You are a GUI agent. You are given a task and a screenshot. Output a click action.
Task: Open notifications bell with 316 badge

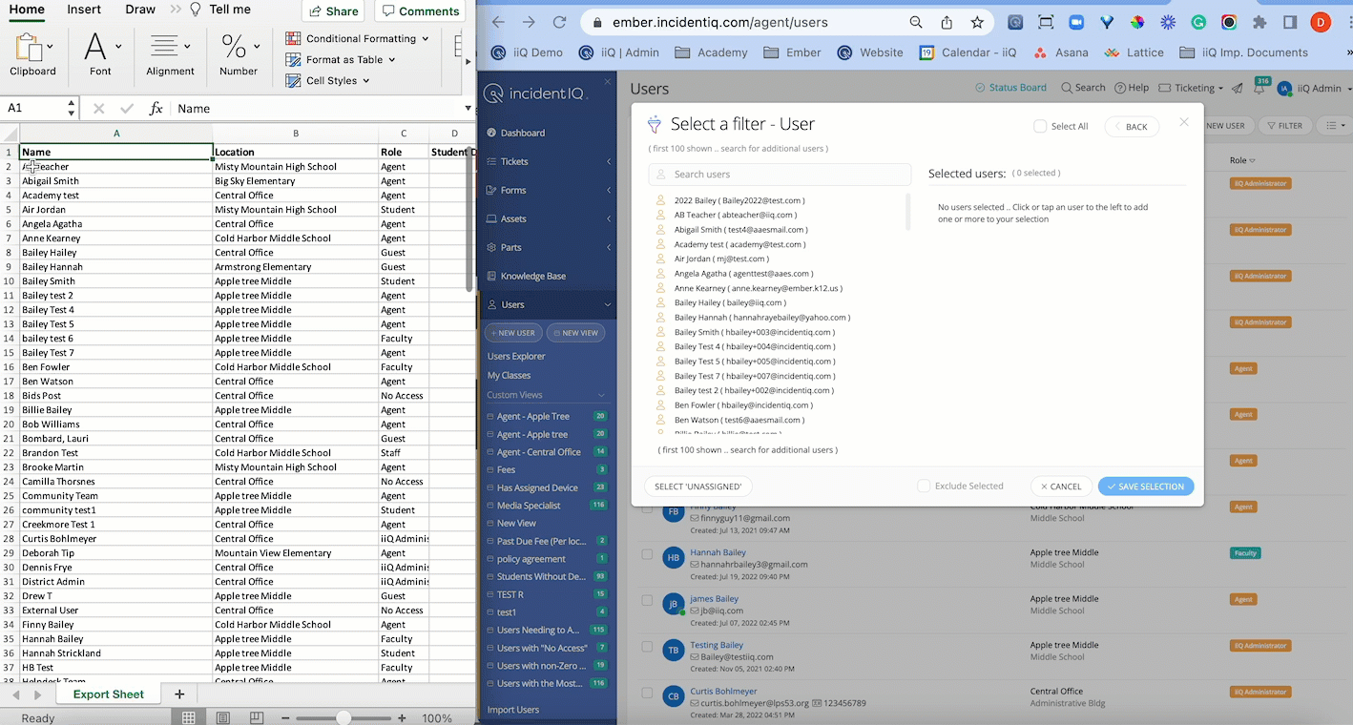pos(1259,88)
